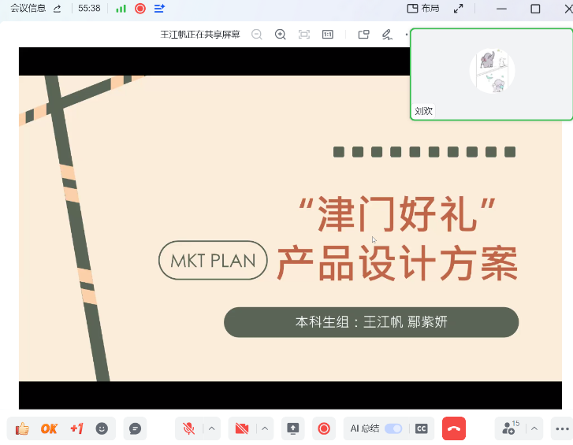Screen dimensions: 573x445
Task: Expand the microphone options arrow
Action: pos(211,428)
